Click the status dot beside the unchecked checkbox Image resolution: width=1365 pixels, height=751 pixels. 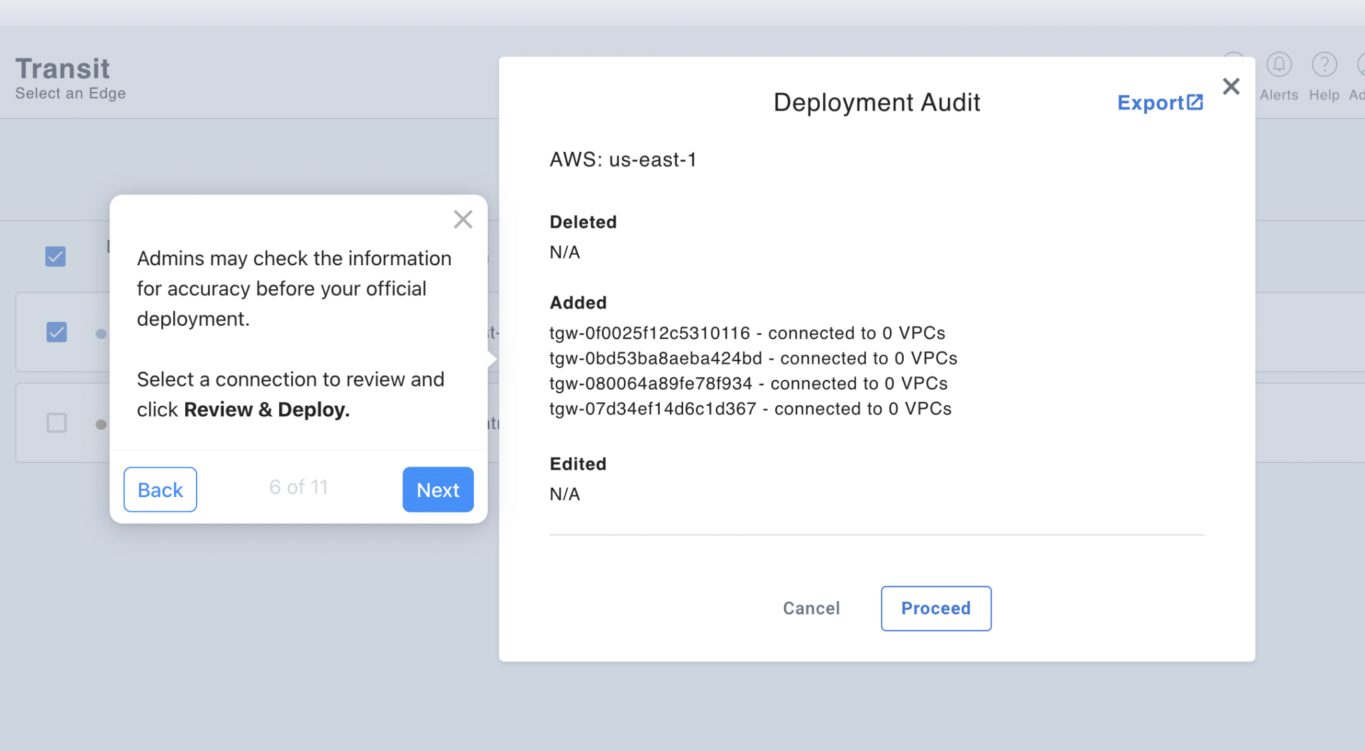tap(101, 424)
